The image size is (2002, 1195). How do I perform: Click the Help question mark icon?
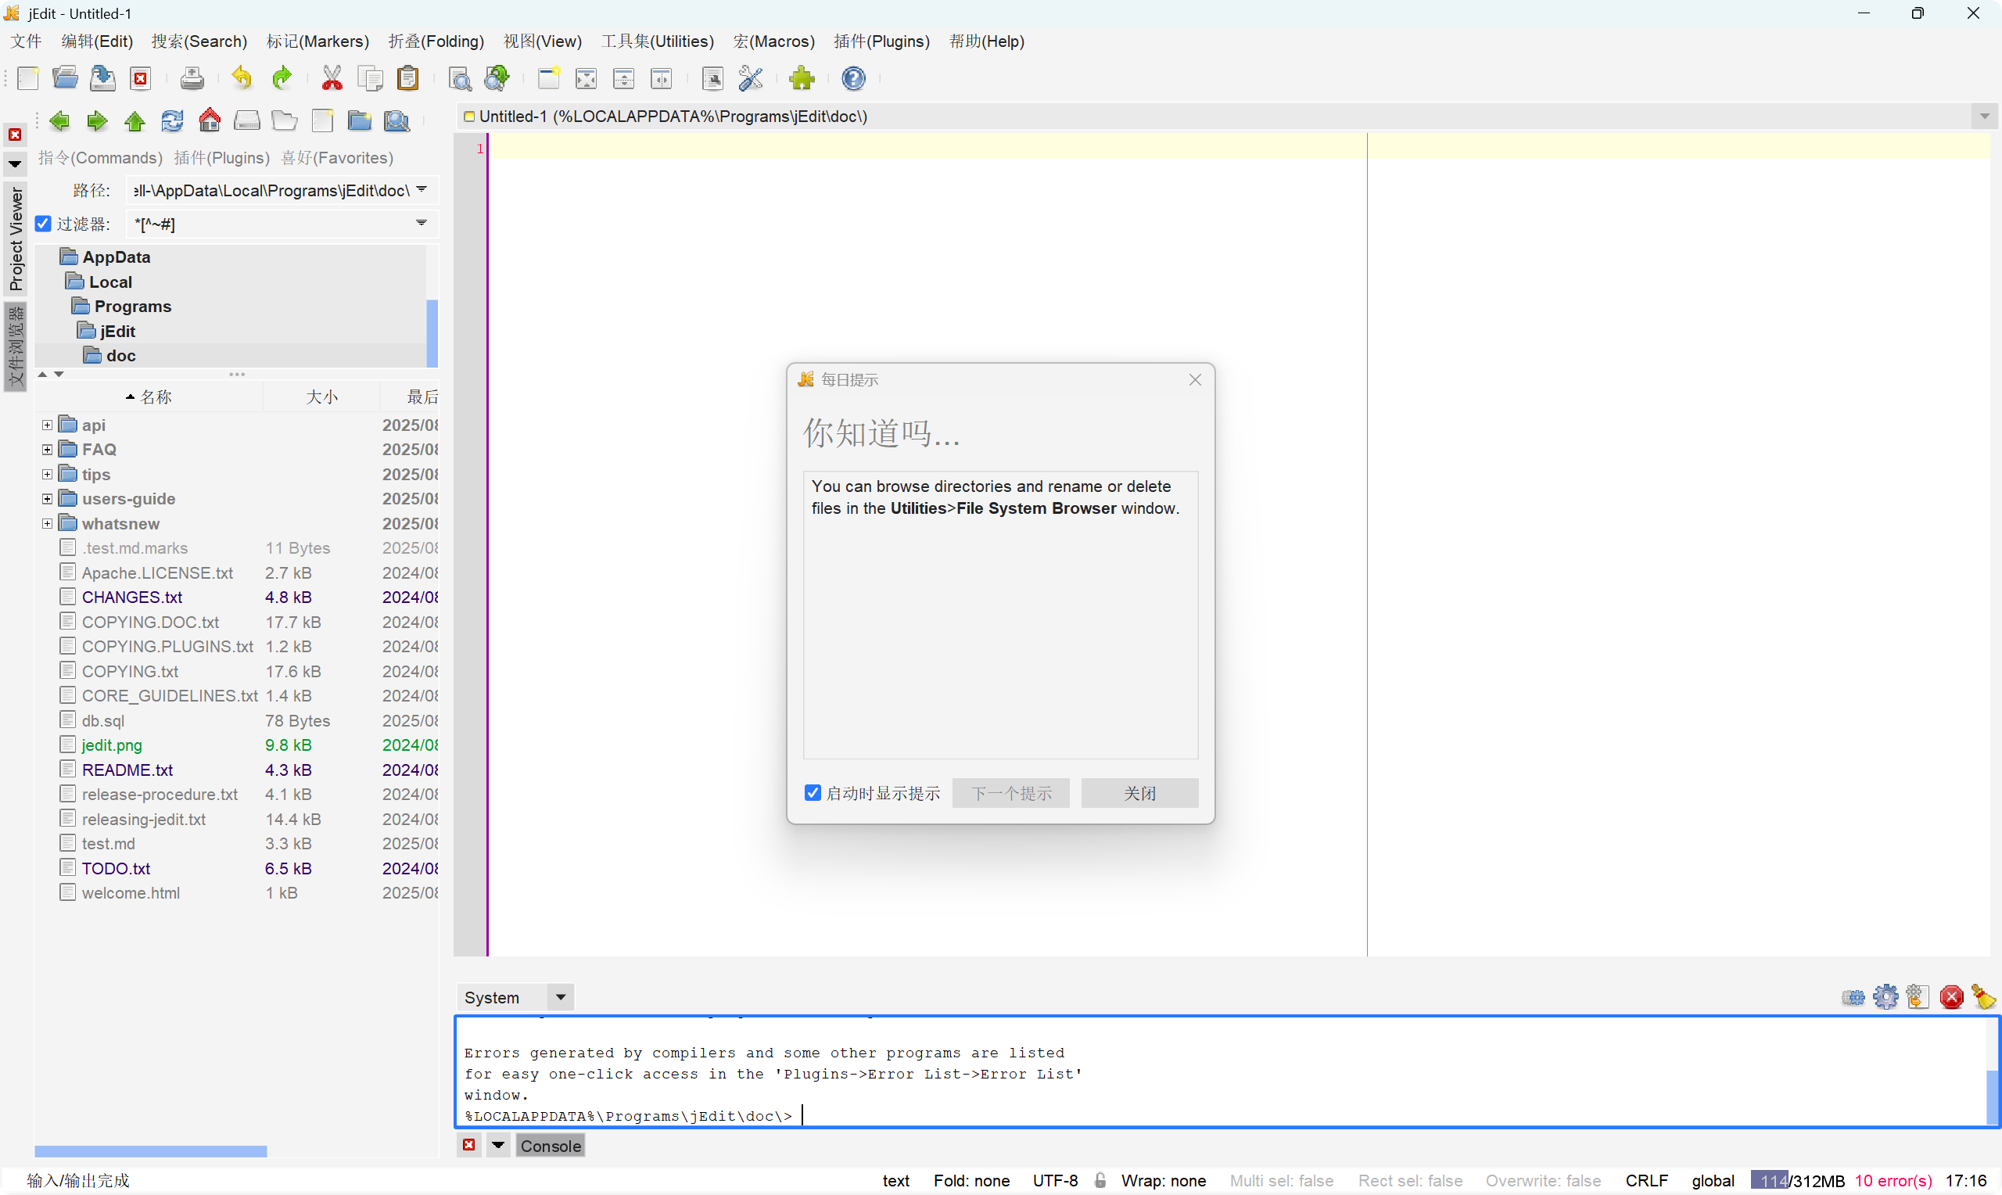coord(853,78)
